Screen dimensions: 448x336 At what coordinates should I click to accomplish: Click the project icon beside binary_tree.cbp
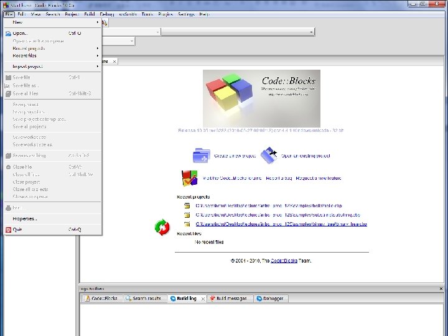pos(187,224)
